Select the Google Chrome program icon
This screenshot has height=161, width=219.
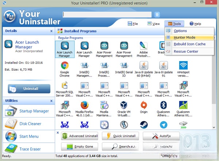click(x=65, y=69)
